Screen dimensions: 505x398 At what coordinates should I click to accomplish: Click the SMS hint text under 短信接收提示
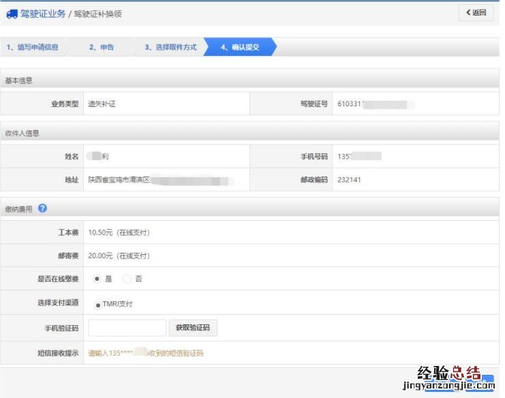[145, 353]
